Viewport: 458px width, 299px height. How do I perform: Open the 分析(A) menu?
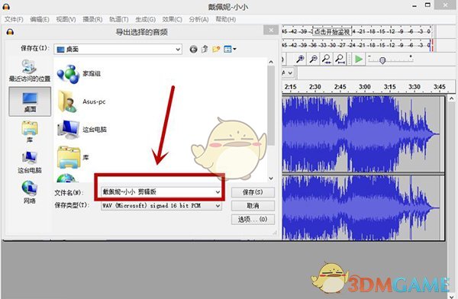coord(198,19)
